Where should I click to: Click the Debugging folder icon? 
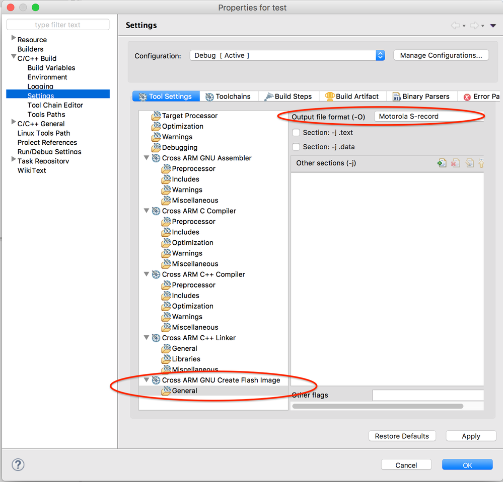click(x=156, y=147)
